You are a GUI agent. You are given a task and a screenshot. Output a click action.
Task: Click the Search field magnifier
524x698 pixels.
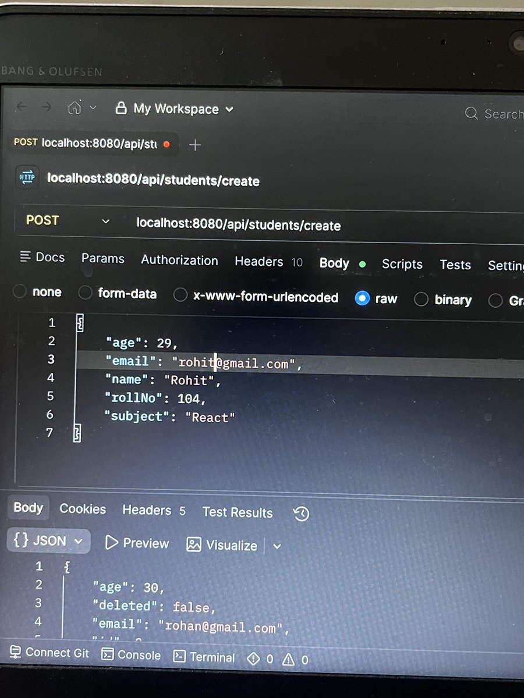tap(471, 113)
